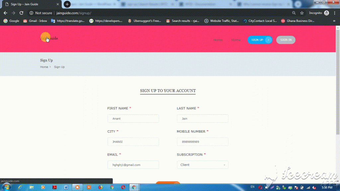The height and width of the screenshot is (191, 340).
Task: Open Microsoft Word from the taskbar
Action: [66, 187]
